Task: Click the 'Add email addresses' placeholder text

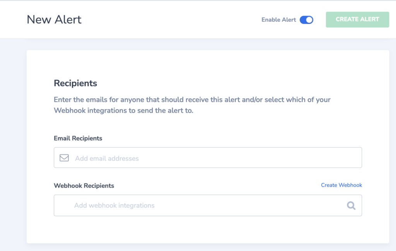Action: pyautogui.click(x=107, y=158)
